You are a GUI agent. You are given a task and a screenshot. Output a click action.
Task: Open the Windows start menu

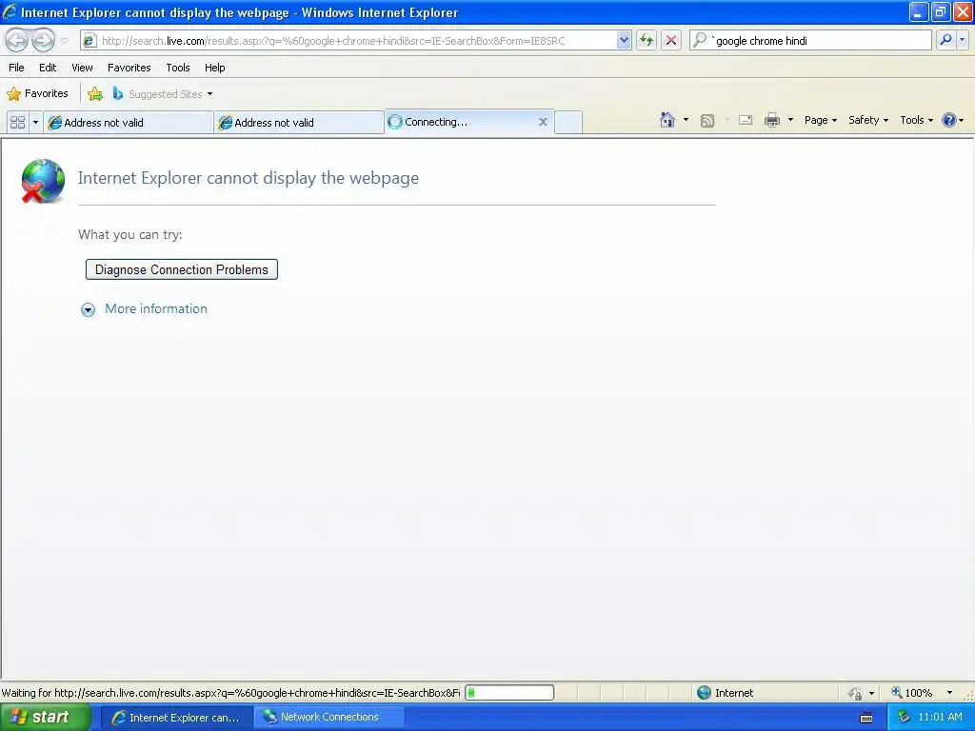click(46, 718)
